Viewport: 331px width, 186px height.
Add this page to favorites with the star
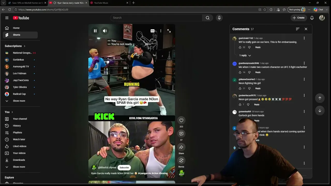[265, 10]
